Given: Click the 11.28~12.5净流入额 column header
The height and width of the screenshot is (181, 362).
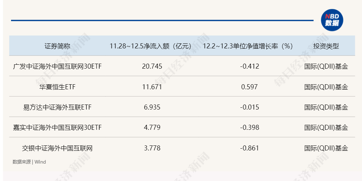Looking at the screenshot, I should (150, 46).
